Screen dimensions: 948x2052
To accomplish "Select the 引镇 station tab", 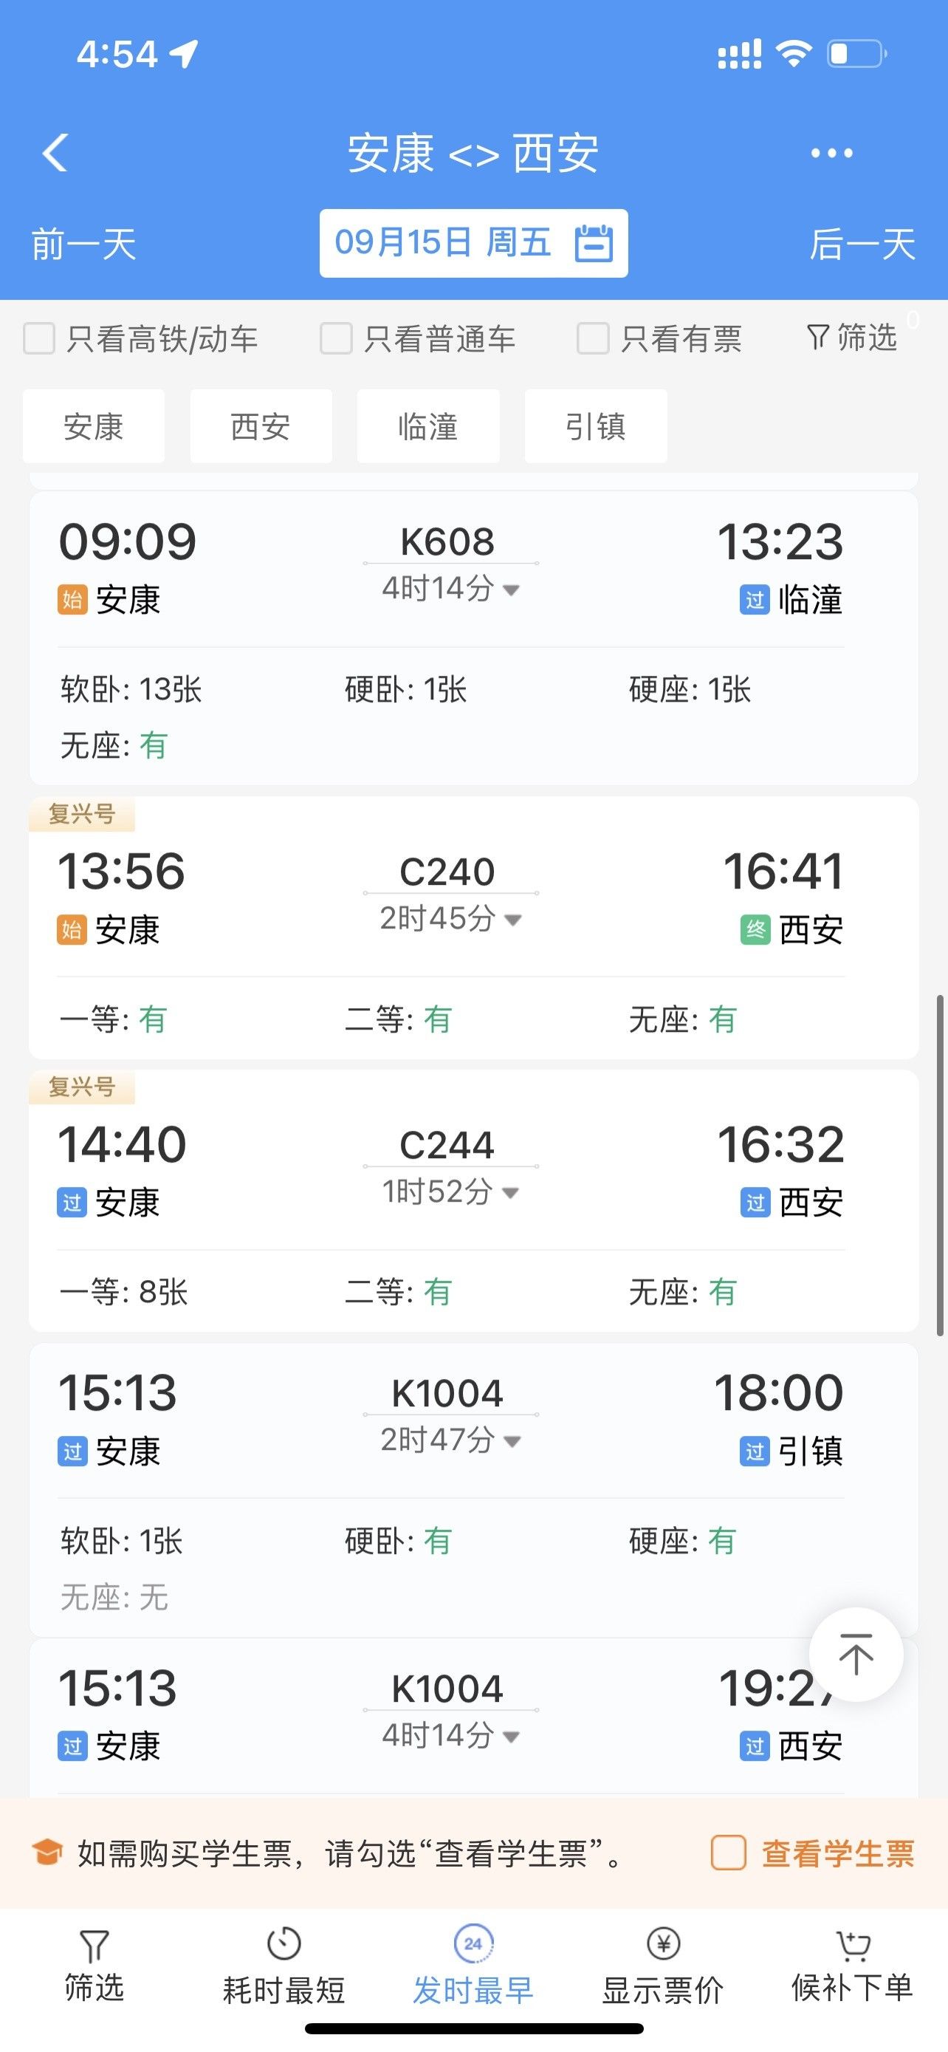I will [x=595, y=426].
